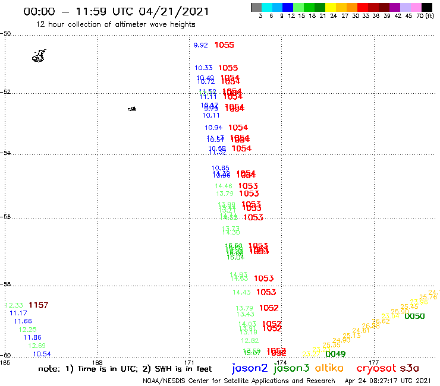
Task: Click the green 12.69 wave height value
Action: click(37, 346)
